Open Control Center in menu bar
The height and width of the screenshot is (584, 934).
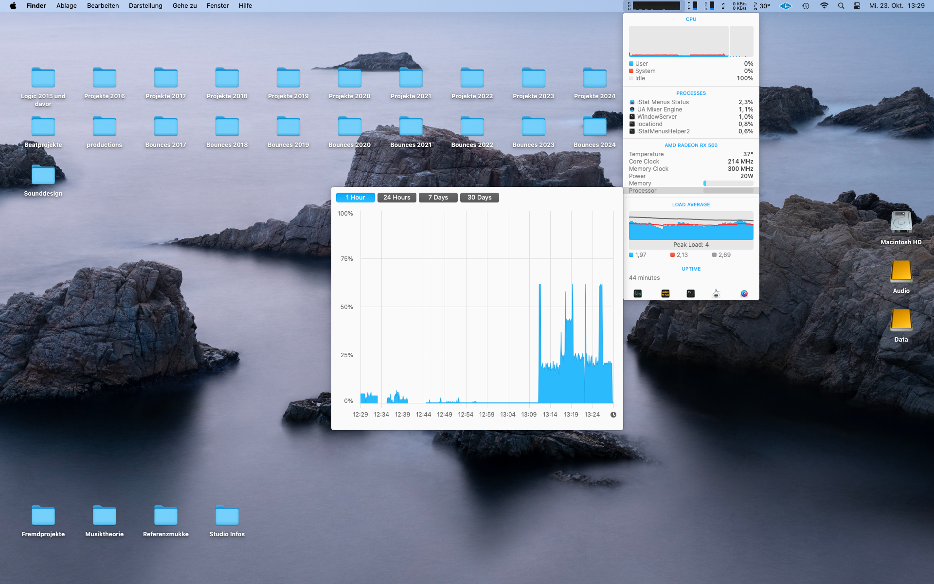coord(857,6)
